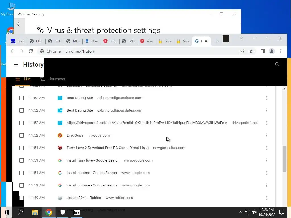Click the history page scrollbar thumb
Screen dimensions: 291x218
click(284, 159)
